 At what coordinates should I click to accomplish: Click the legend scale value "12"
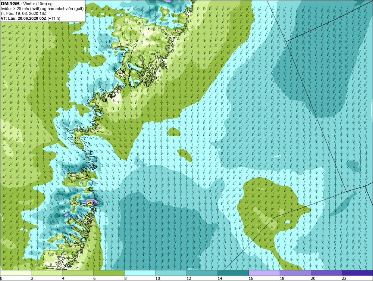click(x=189, y=279)
